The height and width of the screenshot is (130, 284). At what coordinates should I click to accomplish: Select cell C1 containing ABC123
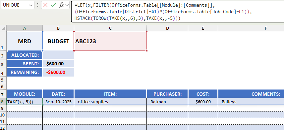click(x=110, y=41)
